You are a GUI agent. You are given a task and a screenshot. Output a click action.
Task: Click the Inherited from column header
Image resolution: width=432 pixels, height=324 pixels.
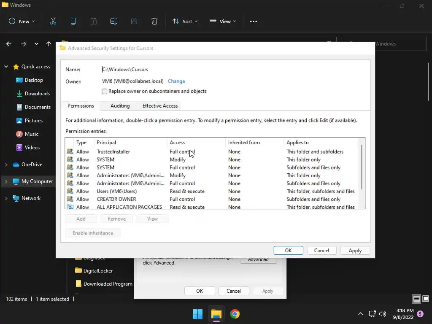(x=254, y=143)
